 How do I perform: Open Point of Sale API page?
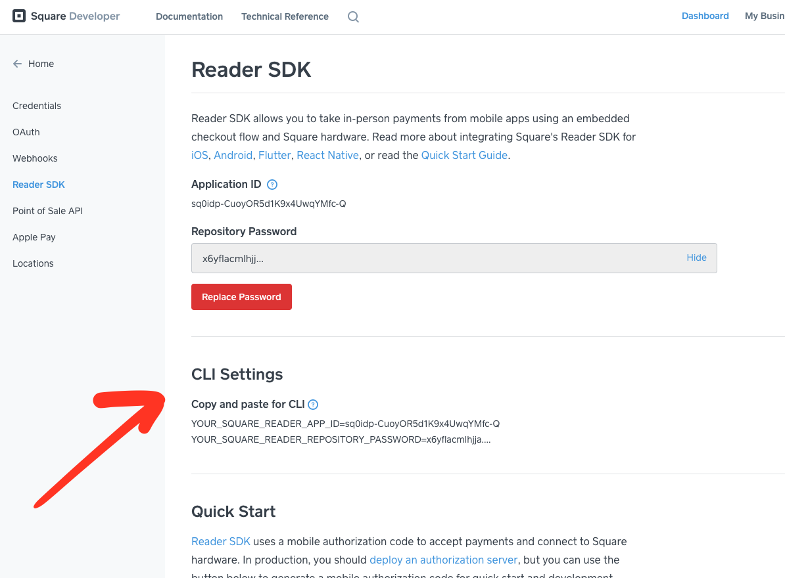(47, 211)
